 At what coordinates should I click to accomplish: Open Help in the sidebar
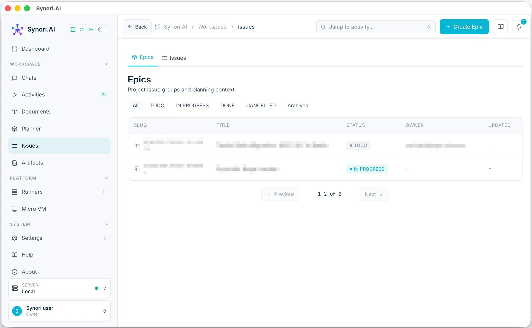(x=60, y=255)
